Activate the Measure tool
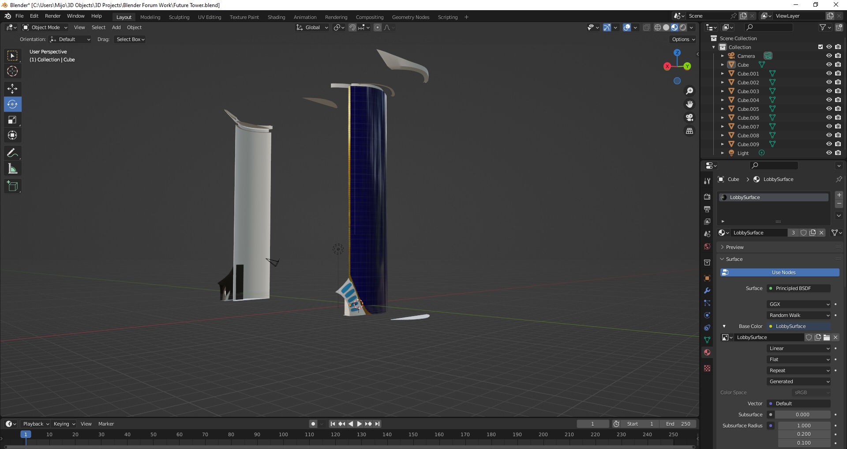The image size is (847, 449). click(x=12, y=169)
